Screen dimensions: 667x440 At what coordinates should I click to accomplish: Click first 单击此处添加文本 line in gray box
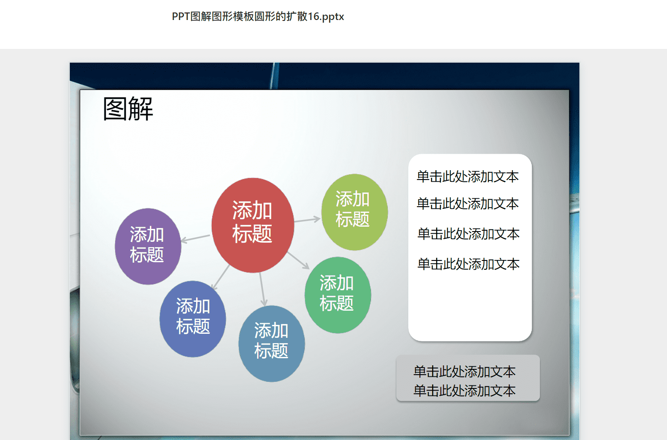click(465, 371)
